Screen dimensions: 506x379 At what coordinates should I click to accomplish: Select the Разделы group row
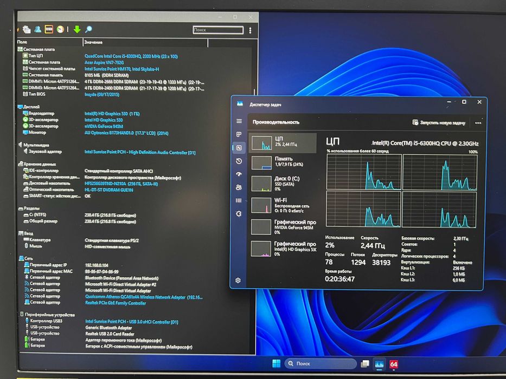(x=29, y=208)
